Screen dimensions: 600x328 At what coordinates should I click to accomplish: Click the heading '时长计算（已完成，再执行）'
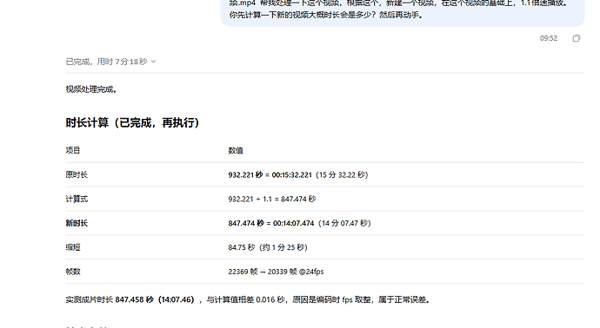pos(133,122)
